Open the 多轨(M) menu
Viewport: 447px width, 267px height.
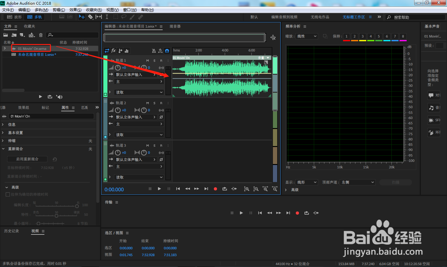pos(41,10)
